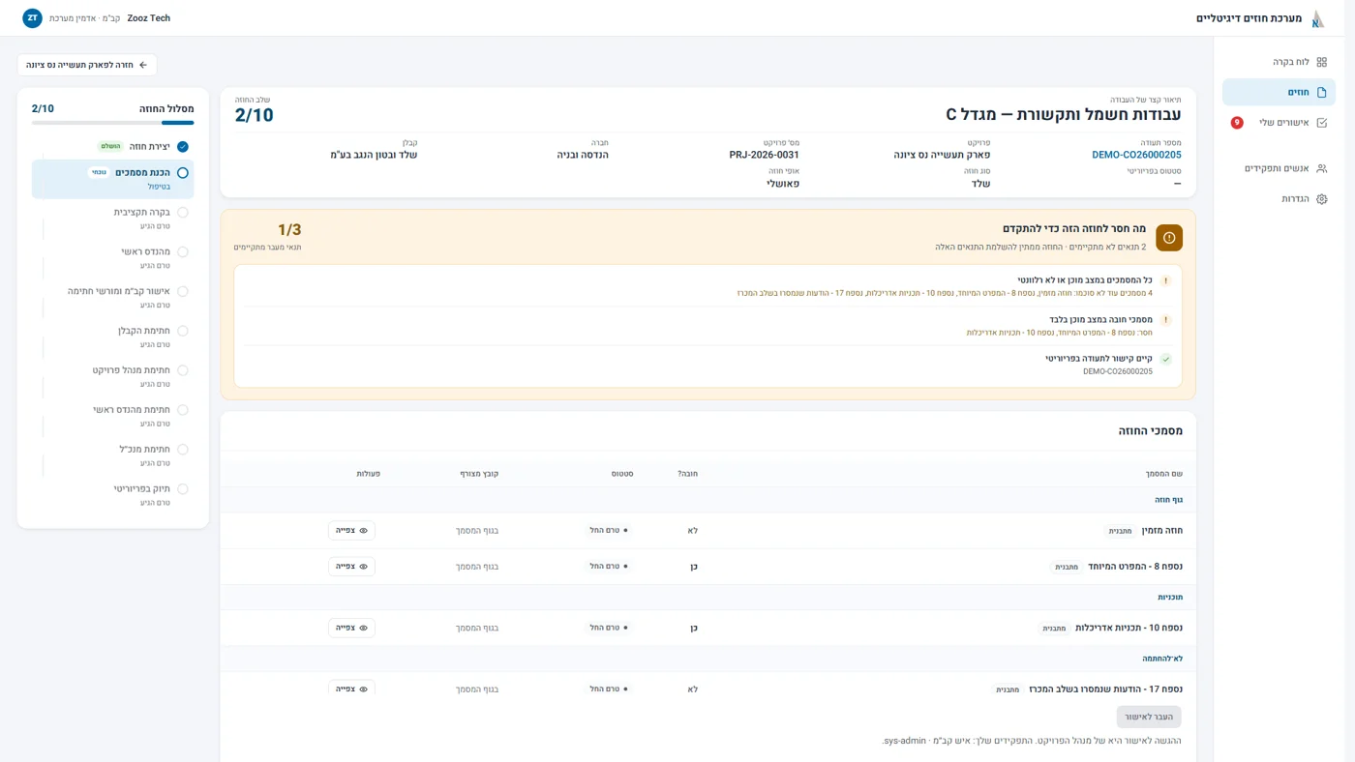Click the people icon beside אנשים ותפקידים
Screen dimensions: 1355x762
(x=1321, y=168)
